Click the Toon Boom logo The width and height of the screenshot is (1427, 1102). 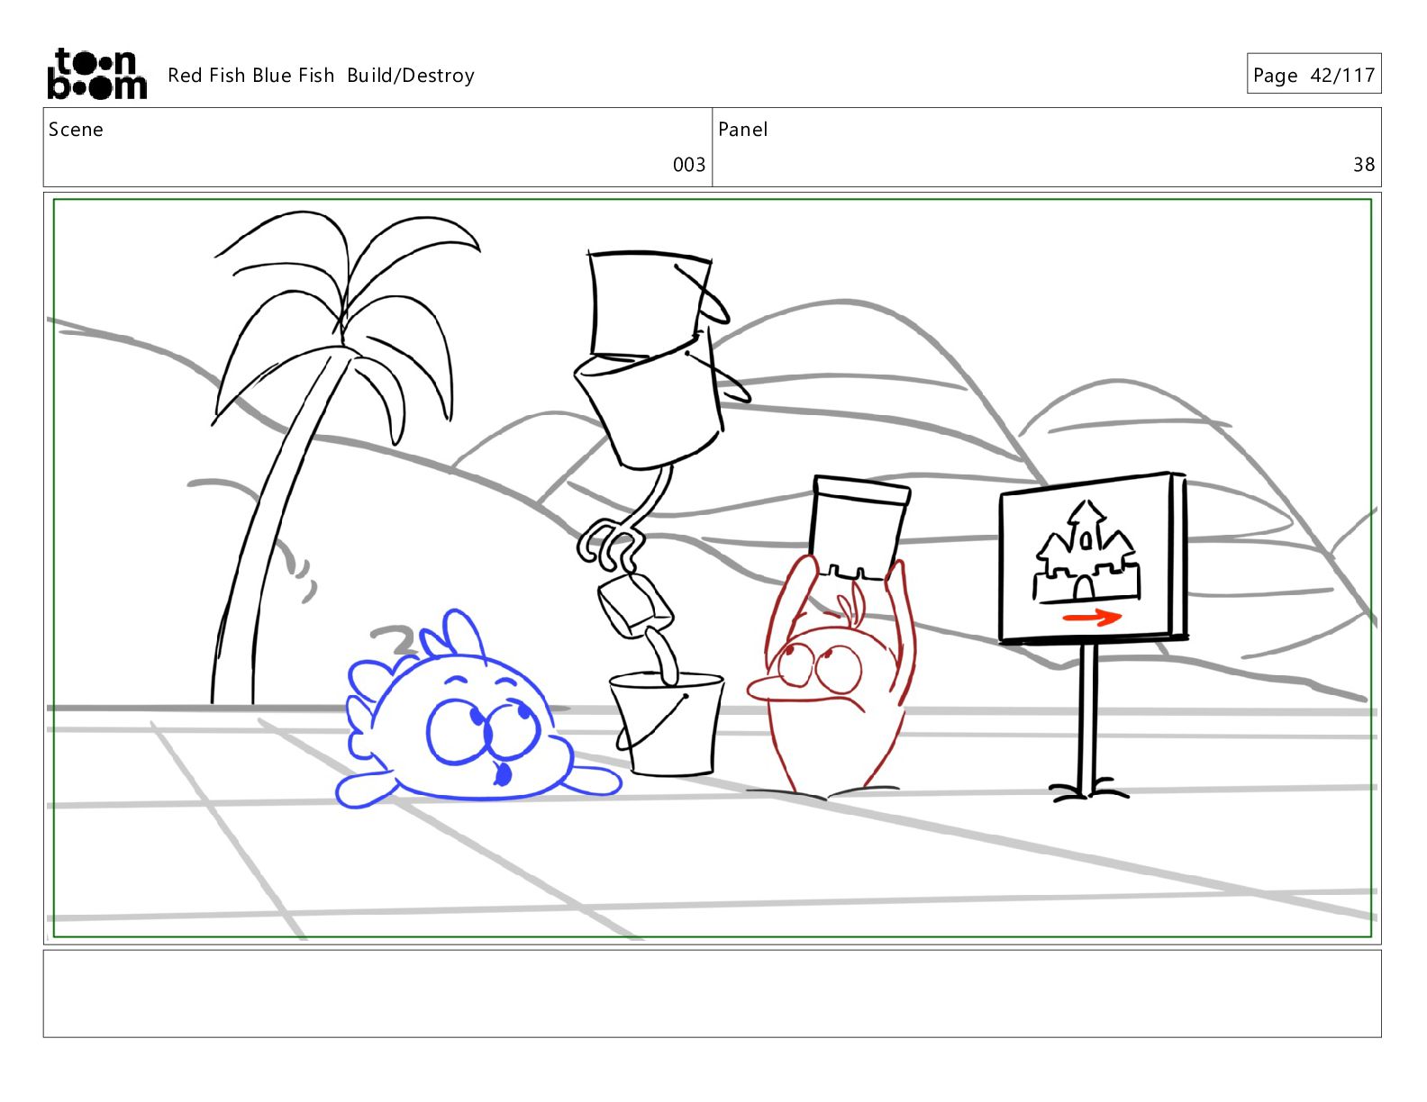coord(96,74)
